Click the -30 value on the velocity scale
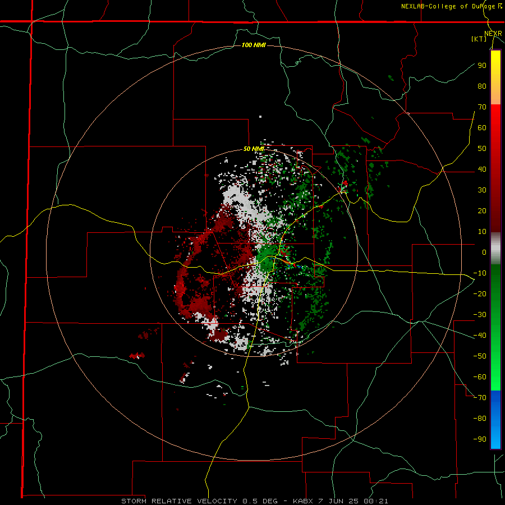This screenshot has width=505, height=505. click(480, 315)
